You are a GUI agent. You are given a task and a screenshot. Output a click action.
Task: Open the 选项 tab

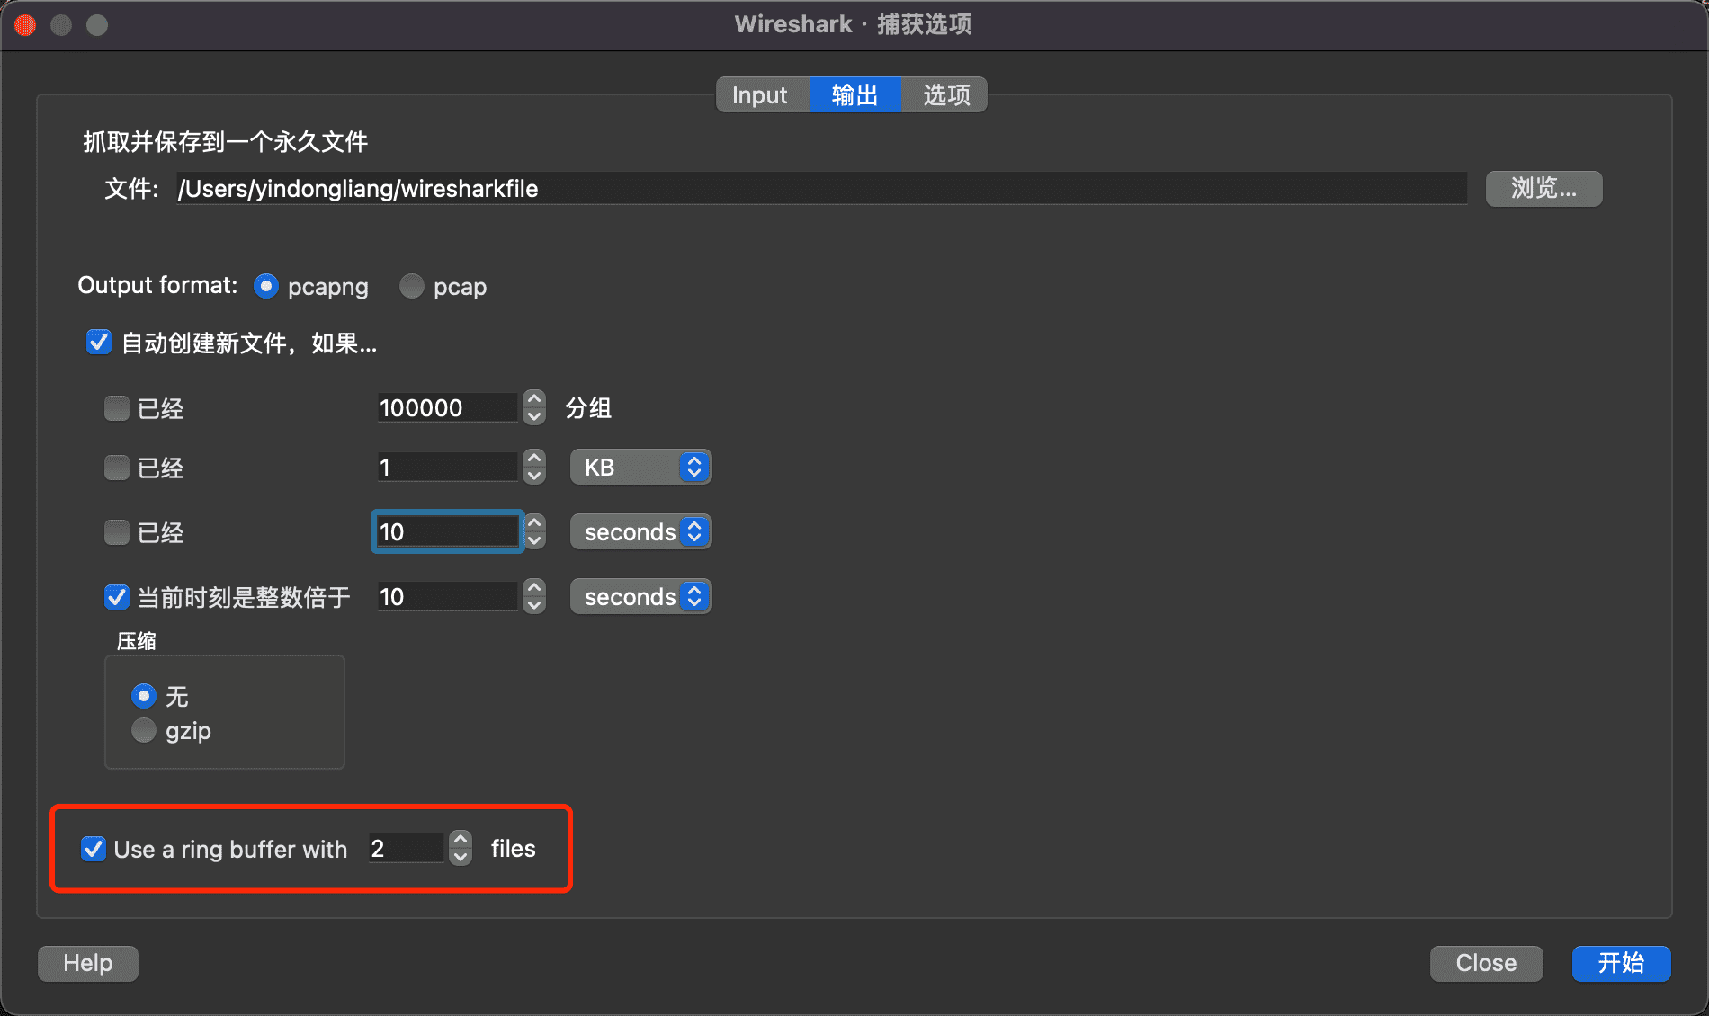tap(944, 94)
